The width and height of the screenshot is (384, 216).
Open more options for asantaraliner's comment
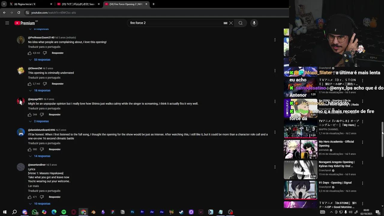[x=275, y=167]
